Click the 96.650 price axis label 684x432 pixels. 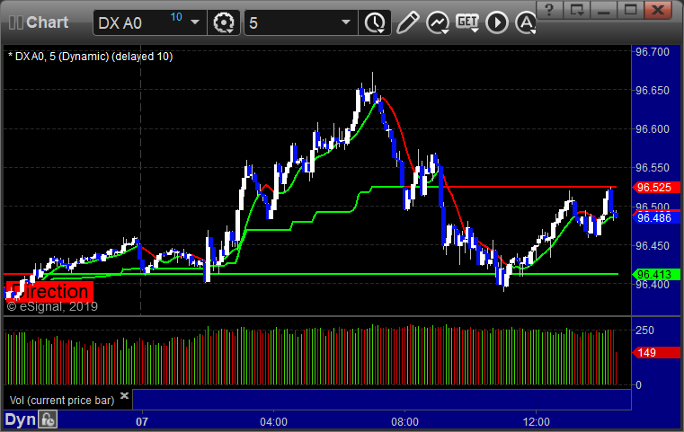(x=653, y=90)
